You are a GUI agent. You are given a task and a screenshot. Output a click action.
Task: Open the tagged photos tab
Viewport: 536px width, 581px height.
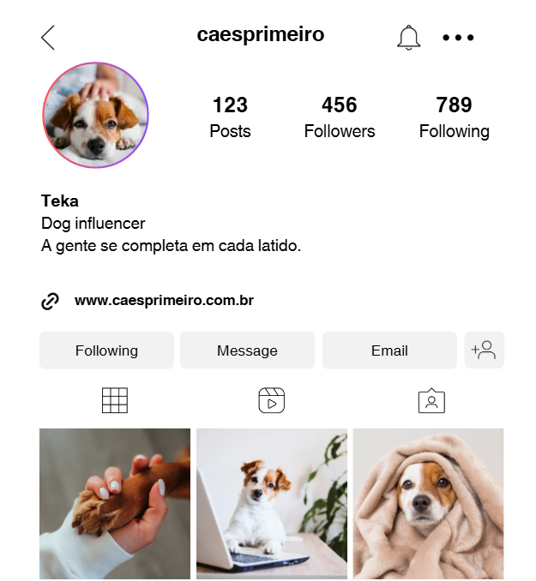[x=431, y=400]
